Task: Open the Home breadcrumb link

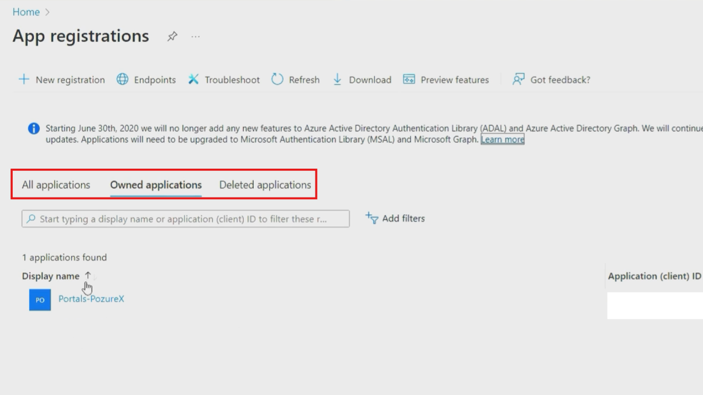Action: click(26, 12)
